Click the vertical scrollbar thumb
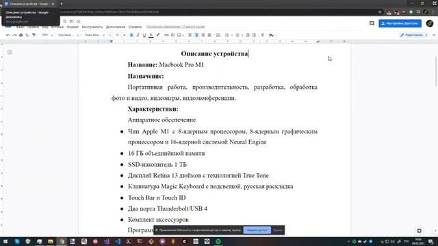Viewport: 438px width, 246px height. (x=436, y=71)
